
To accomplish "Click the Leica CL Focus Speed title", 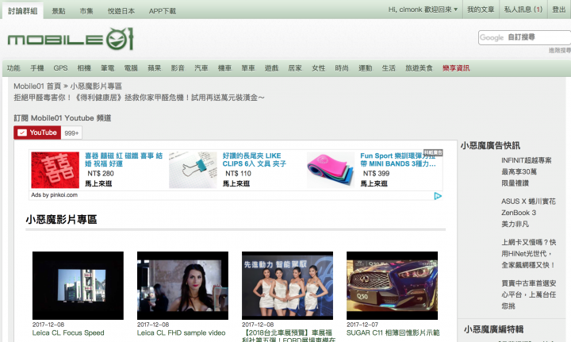I will click(68, 333).
